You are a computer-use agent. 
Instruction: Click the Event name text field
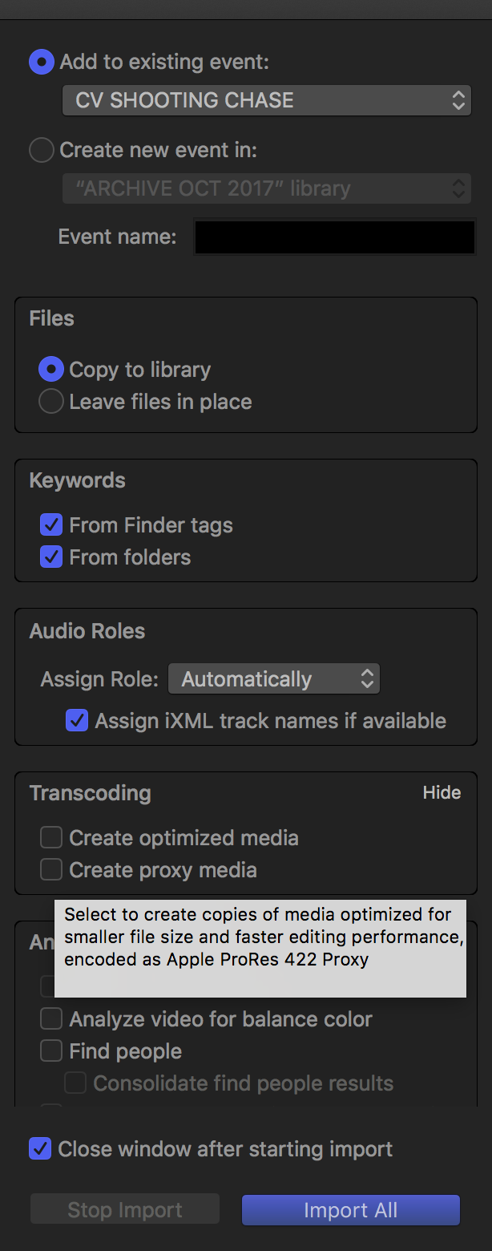point(335,237)
